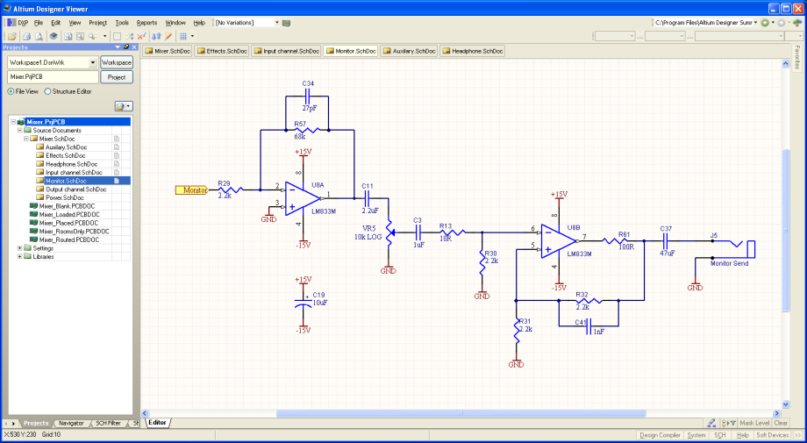The width and height of the screenshot is (807, 443).
Task: Open print preview from the toolbar
Action: (x=39, y=36)
